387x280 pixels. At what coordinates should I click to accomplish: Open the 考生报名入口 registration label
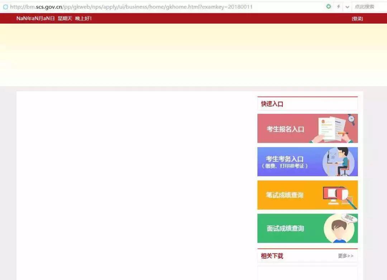click(x=285, y=129)
